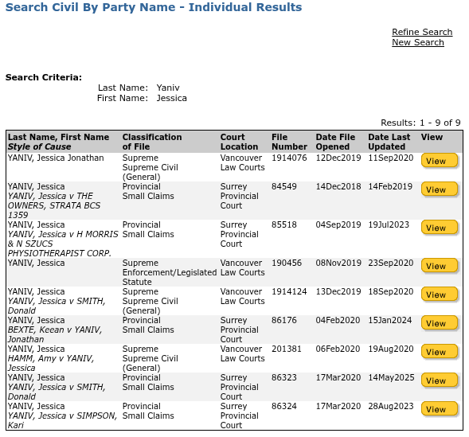Click date opened '06Feb2020'
Image resolution: width=469 pixels, height=437 pixels.
pyautogui.click(x=338, y=349)
